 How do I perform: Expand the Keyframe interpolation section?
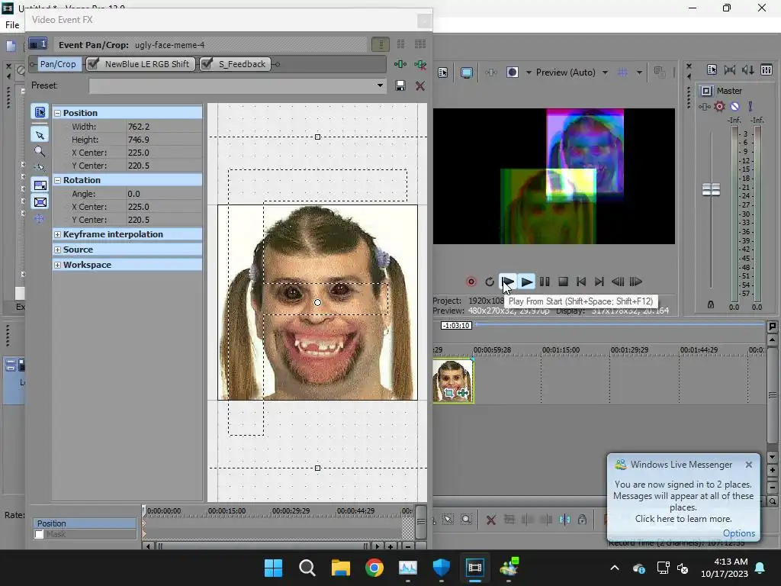point(57,234)
